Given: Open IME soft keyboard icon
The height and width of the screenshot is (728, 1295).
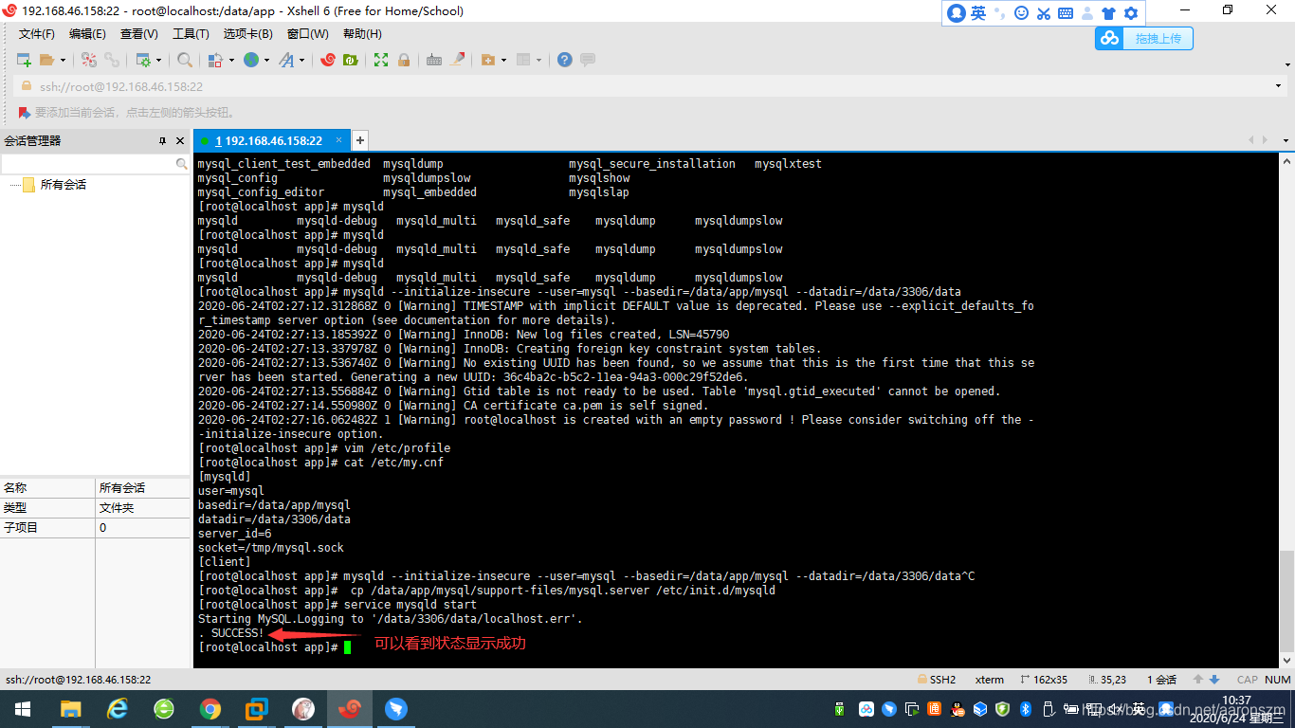Looking at the screenshot, I should pyautogui.click(x=1066, y=13).
